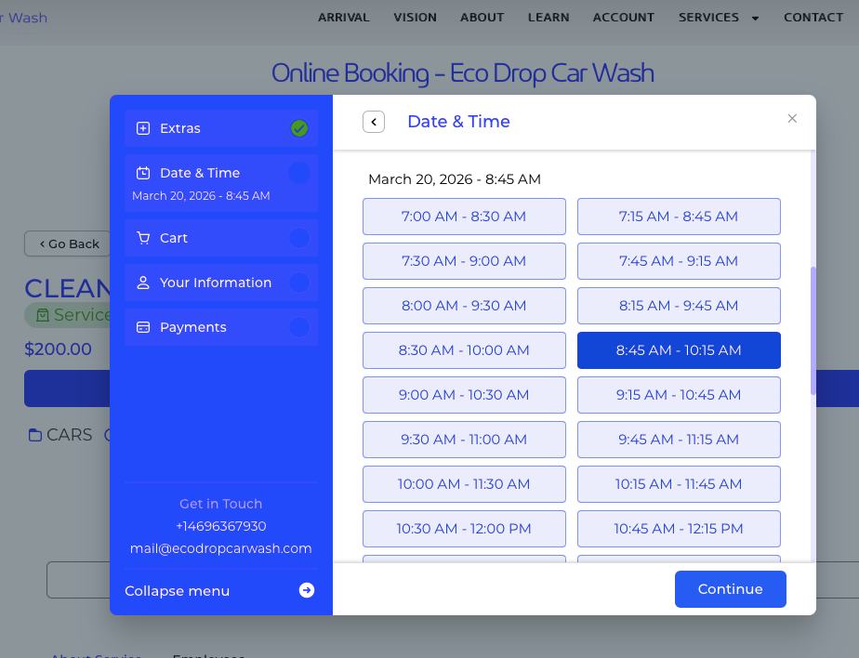Click the status circle on Payments step
Image resolution: width=859 pixels, height=658 pixels.
click(299, 327)
